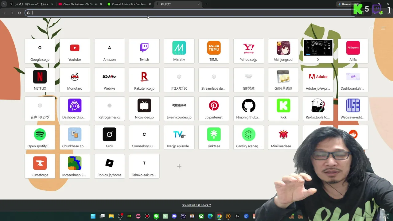393x221 pixels.
Task: Switch to the Channel Points Kick Dashboard tab
Action: [129, 4]
